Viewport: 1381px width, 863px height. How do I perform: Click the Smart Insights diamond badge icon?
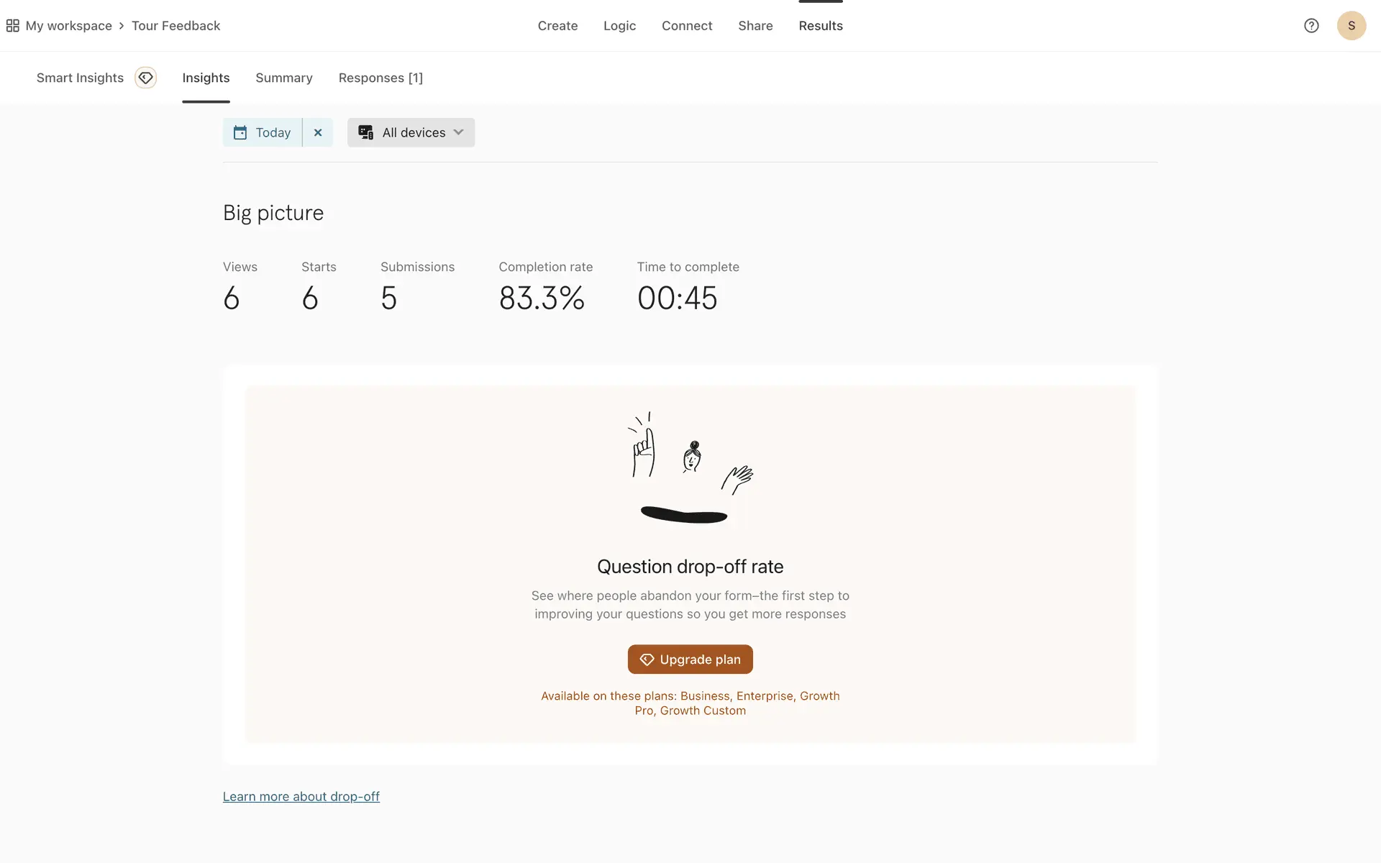(x=145, y=78)
